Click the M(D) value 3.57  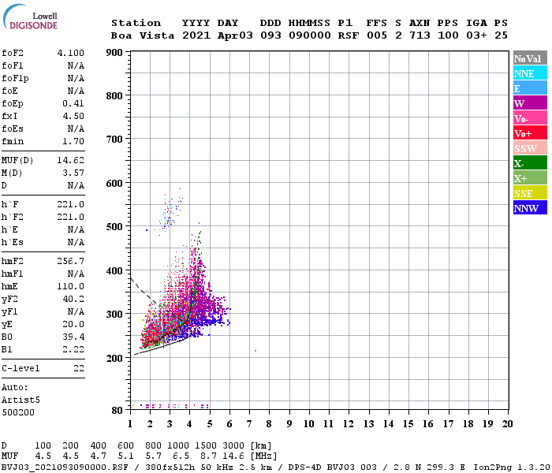click(73, 173)
